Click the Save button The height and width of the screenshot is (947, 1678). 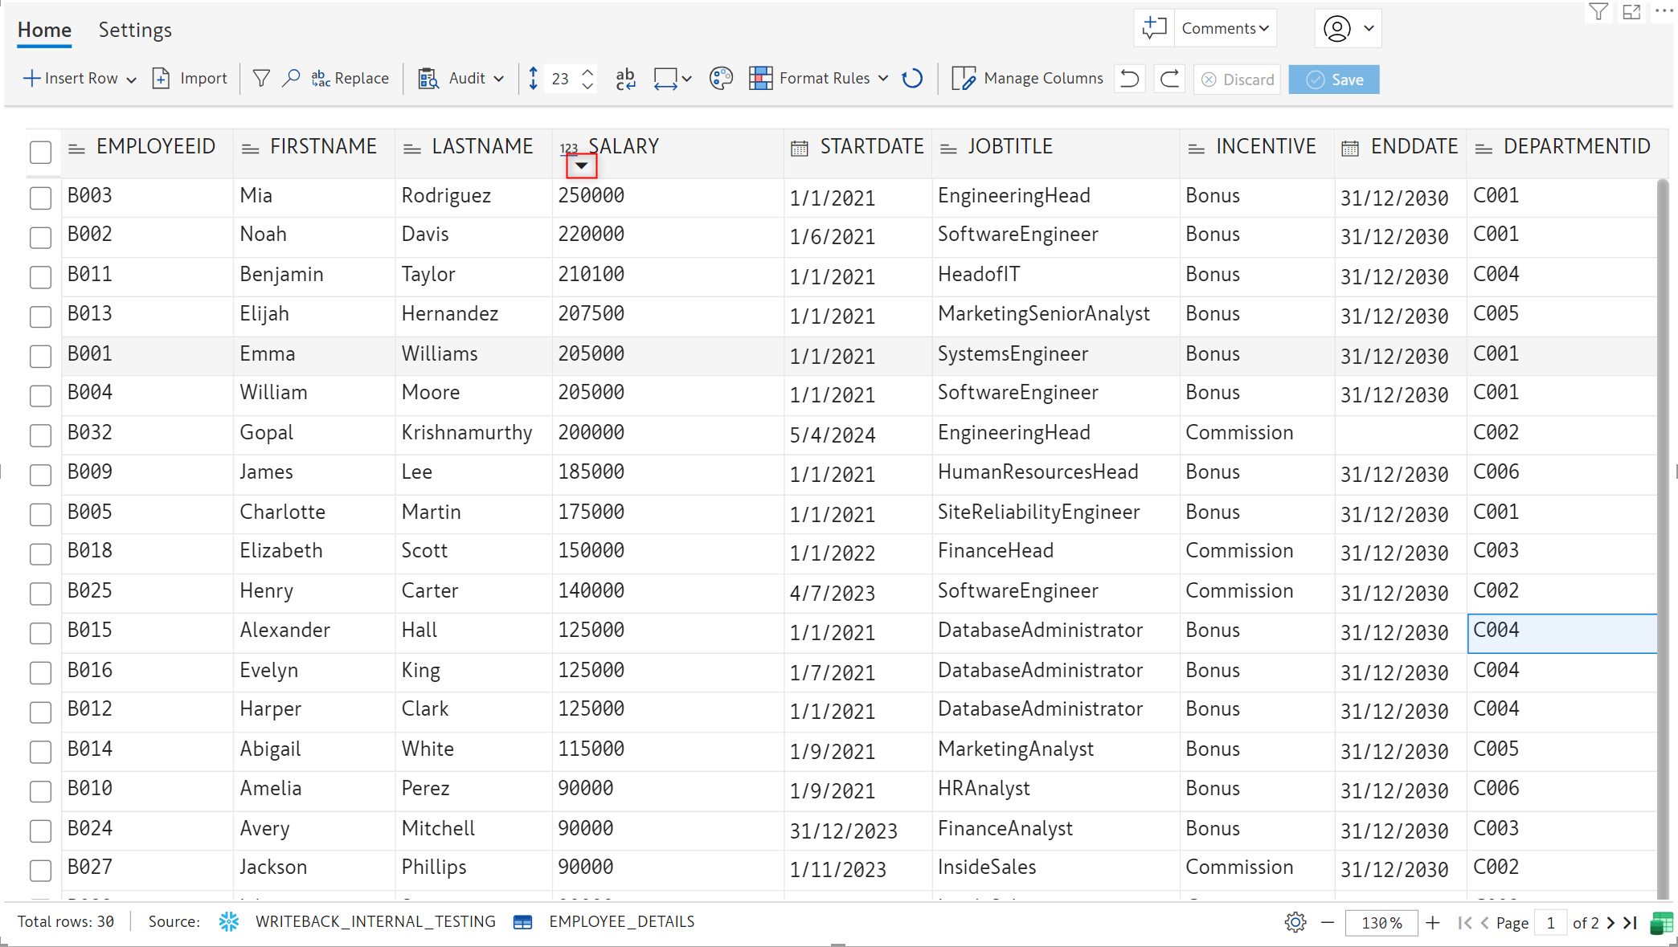(1334, 80)
